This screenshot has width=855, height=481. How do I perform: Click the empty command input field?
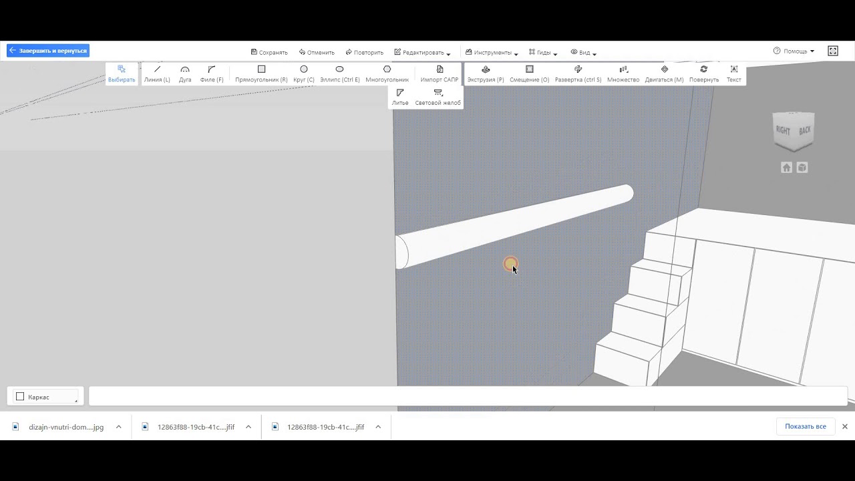468,396
